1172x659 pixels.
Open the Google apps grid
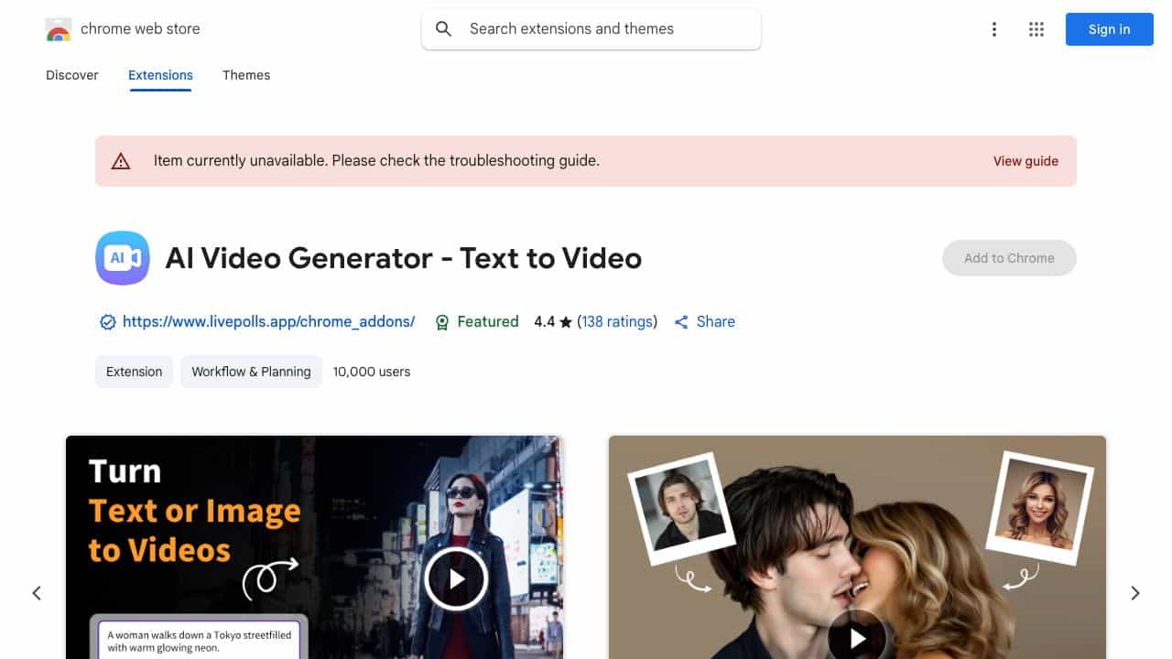point(1036,29)
